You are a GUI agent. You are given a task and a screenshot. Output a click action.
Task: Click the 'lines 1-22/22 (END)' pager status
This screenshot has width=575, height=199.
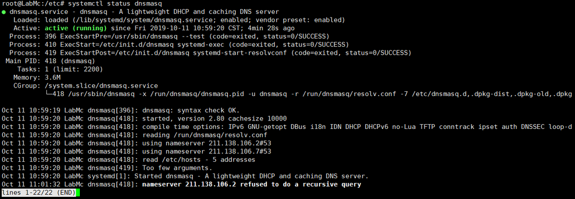(x=38, y=193)
